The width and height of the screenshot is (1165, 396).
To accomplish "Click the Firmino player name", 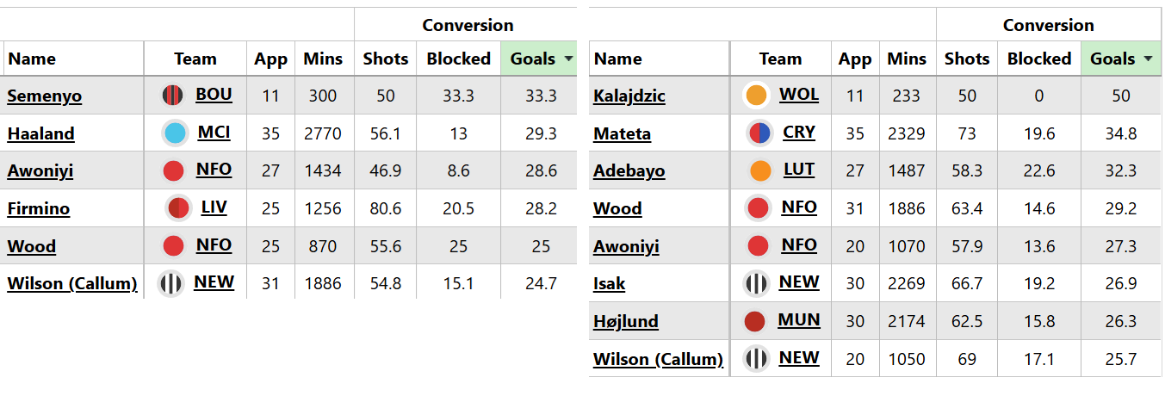I will pyautogui.click(x=39, y=208).
